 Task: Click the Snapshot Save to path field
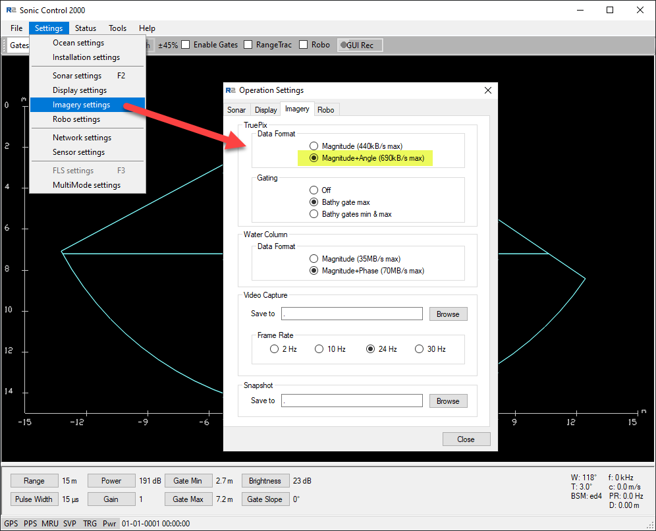(352, 401)
